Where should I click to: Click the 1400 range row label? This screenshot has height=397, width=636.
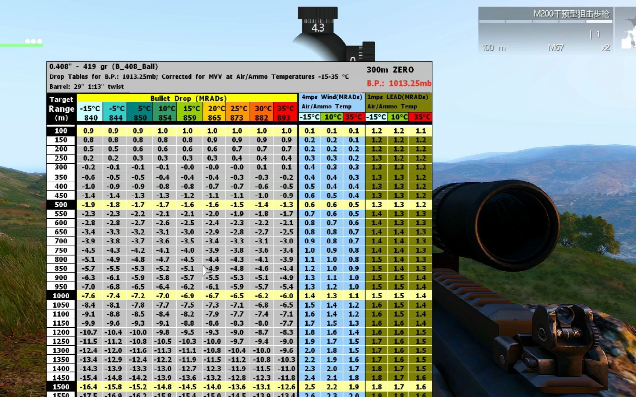(61, 369)
